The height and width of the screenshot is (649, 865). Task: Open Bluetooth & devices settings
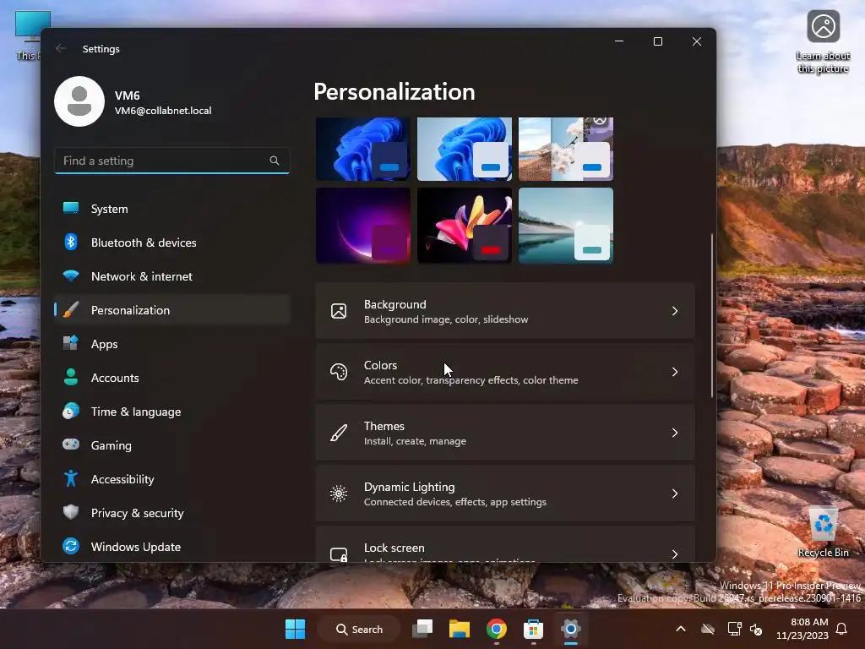pos(172,243)
